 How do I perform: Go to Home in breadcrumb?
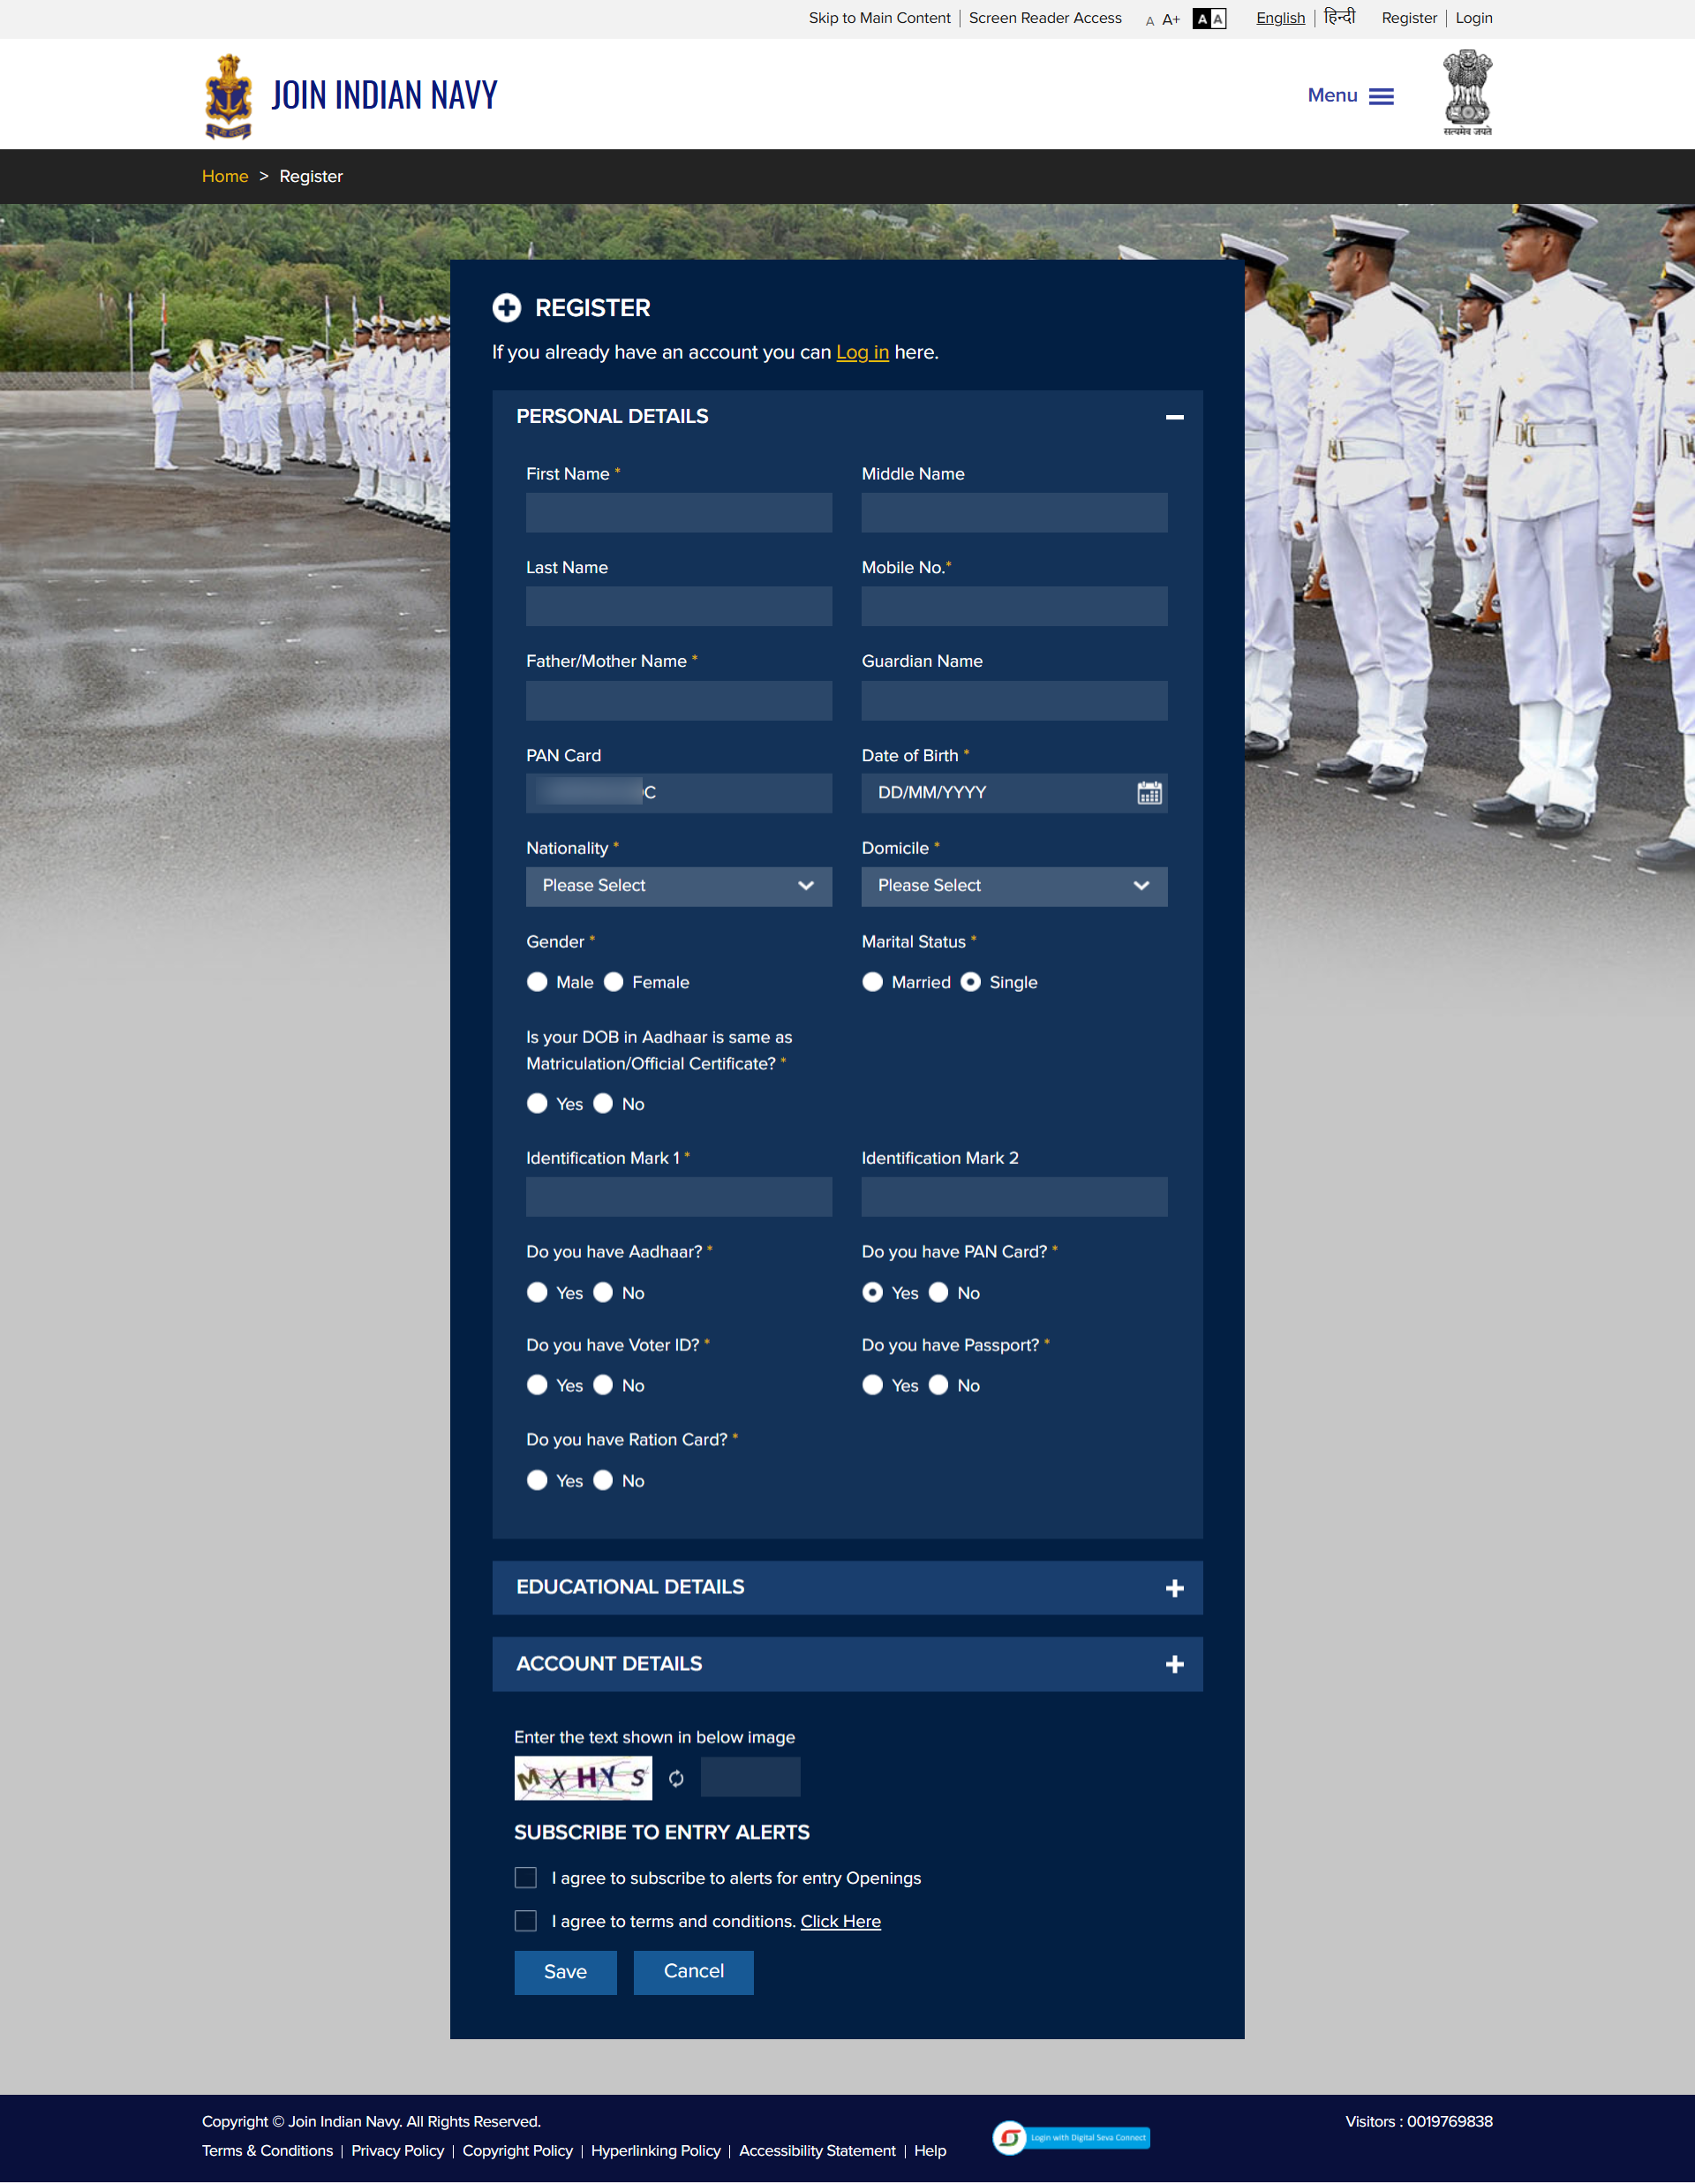point(225,176)
